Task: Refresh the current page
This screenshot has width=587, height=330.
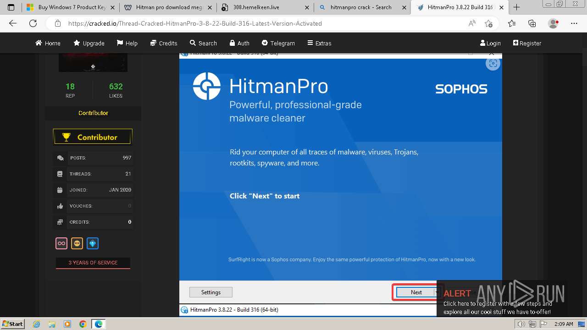Action: pos(33,23)
